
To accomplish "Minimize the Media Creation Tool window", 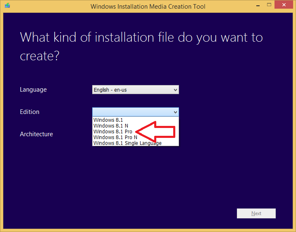I will [258, 5].
